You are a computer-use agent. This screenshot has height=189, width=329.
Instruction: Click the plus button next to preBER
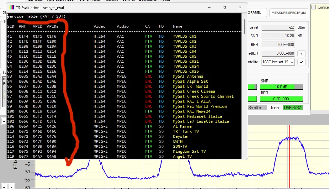pyautogui.click(x=301, y=54)
